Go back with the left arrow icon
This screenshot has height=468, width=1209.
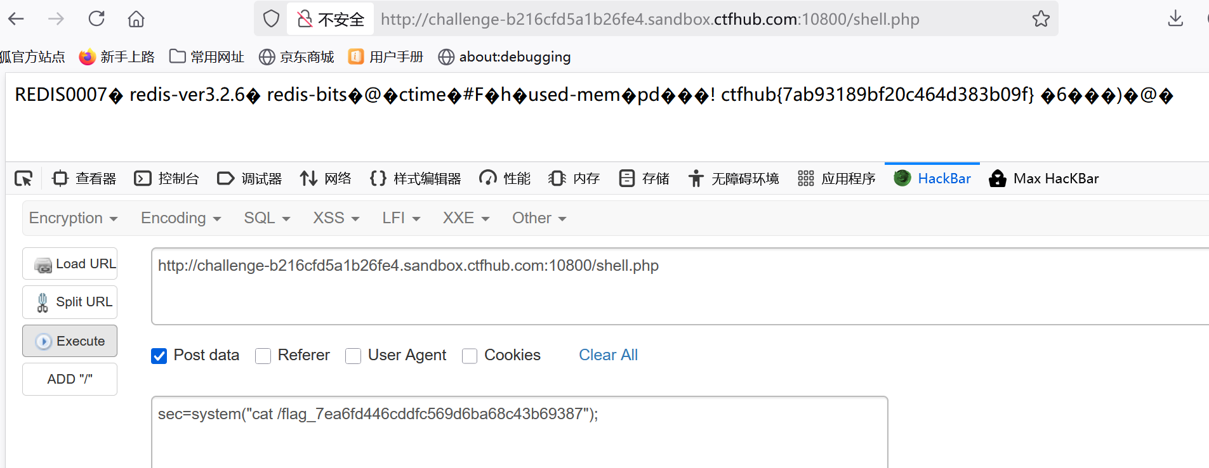16,18
